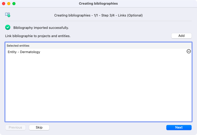Go to the Next wizard step

[179, 128]
